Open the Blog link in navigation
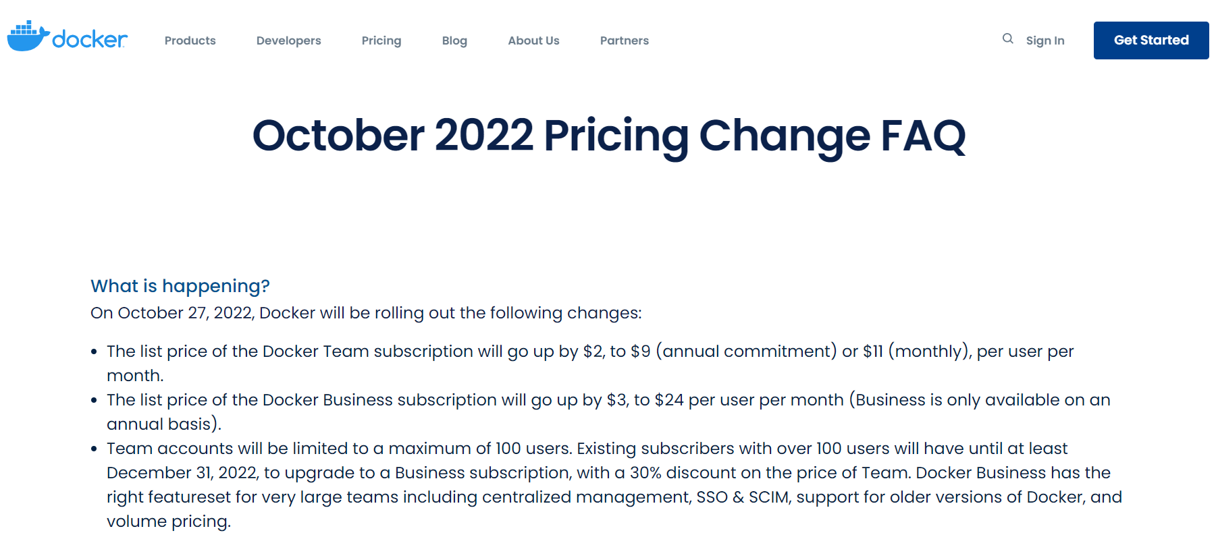 click(454, 40)
